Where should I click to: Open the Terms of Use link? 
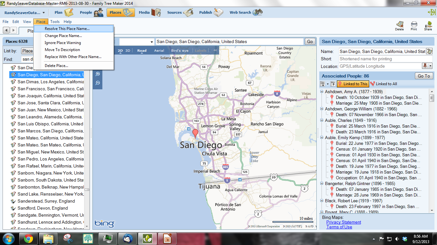tap(339, 227)
